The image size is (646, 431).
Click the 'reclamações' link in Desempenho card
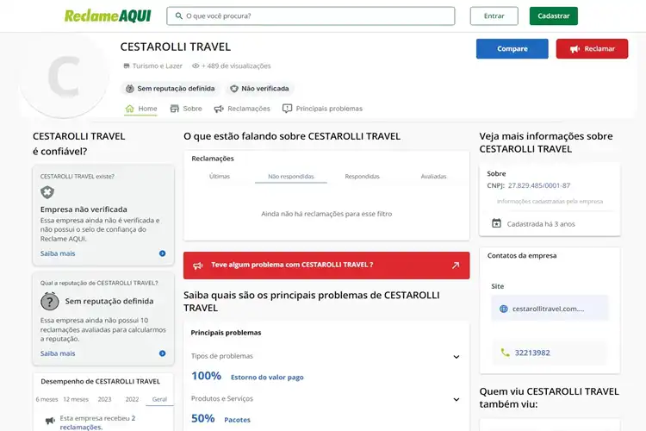[81, 428]
